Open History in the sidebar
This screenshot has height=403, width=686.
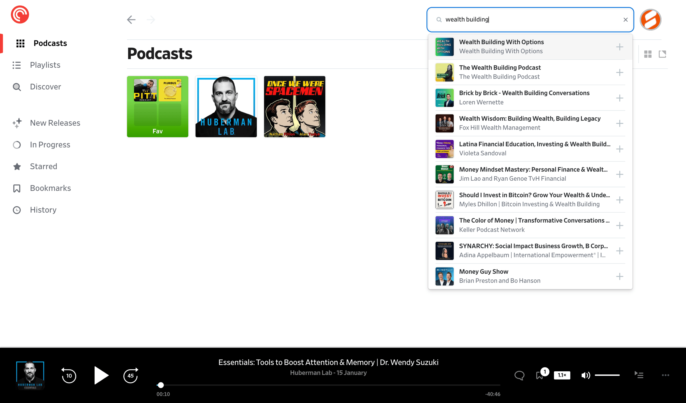click(x=34, y=210)
